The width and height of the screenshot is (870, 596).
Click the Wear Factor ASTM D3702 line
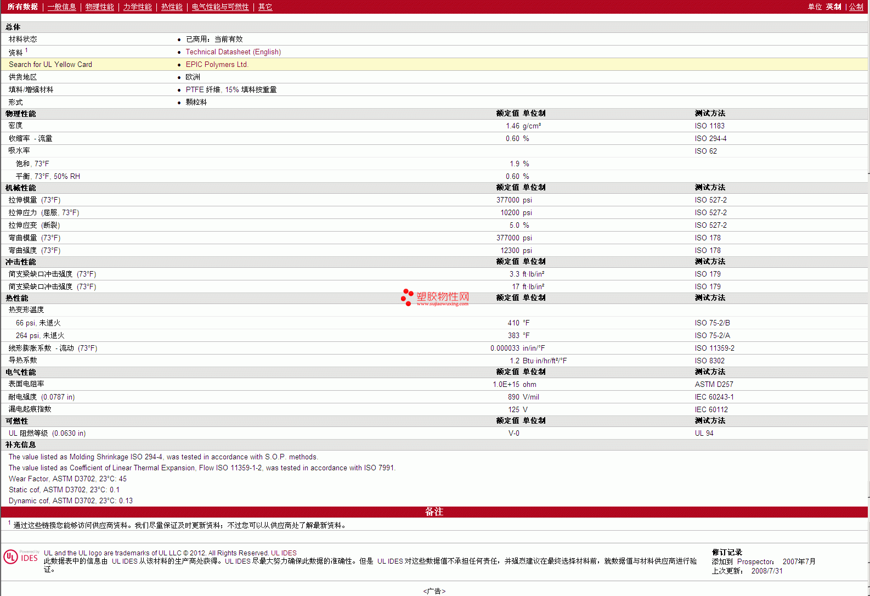67,479
